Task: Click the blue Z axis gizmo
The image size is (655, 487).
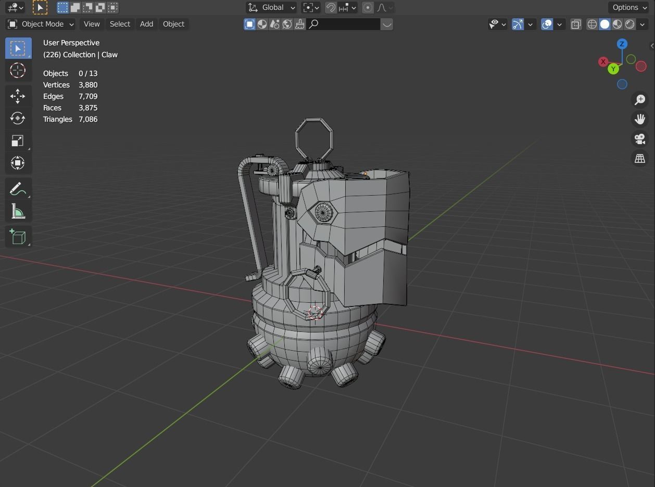Action: point(622,44)
